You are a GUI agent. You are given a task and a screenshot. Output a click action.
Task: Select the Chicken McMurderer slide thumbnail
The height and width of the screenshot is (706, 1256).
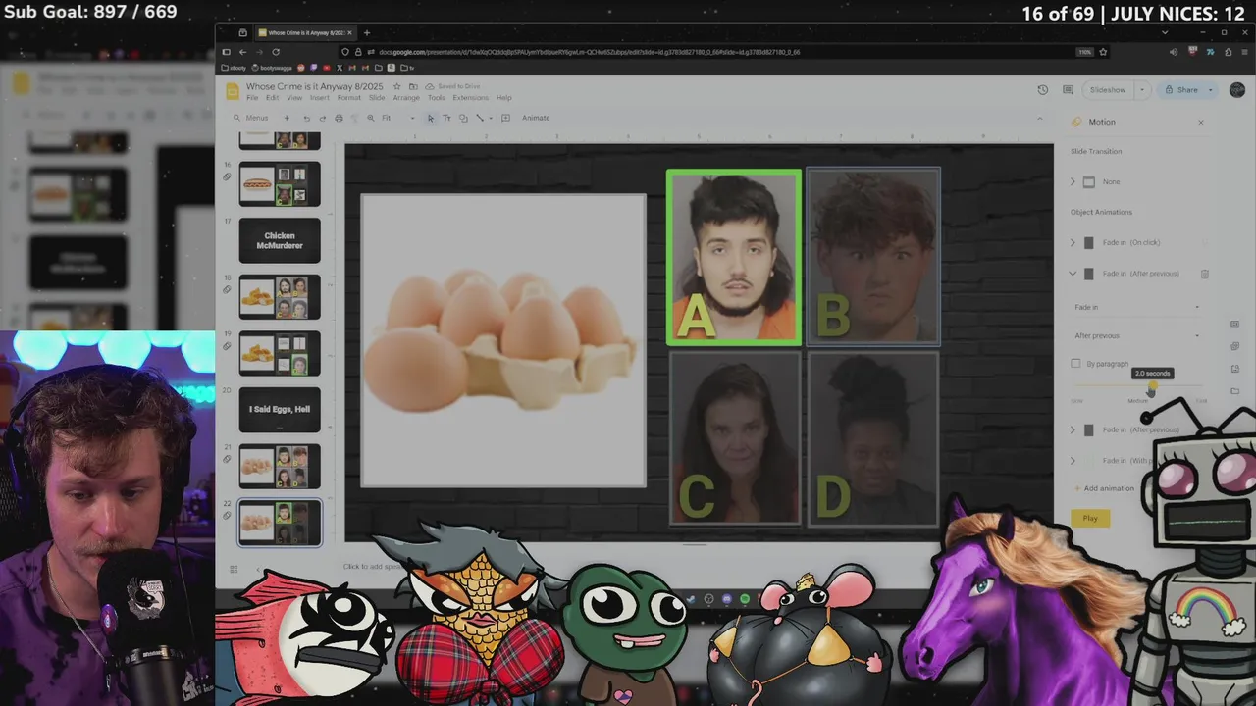tap(280, 240)
